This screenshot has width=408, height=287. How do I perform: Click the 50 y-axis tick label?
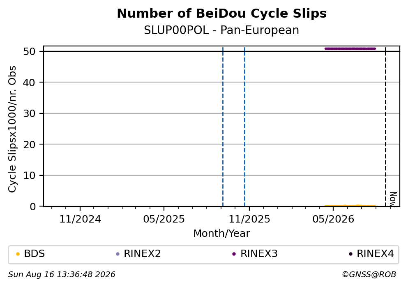click(x=29, y=51)
